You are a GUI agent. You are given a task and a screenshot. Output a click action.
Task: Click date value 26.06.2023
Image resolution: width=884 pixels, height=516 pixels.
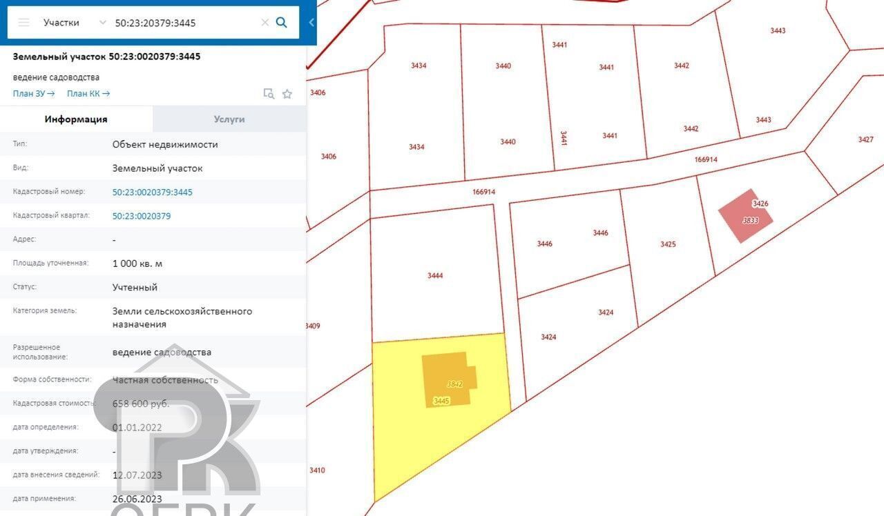pos(137,499)
